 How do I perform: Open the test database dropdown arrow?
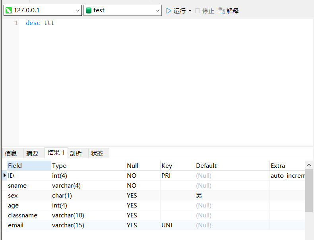coord(157,10)
